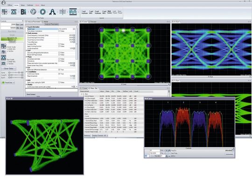Toggle Reset SOP each block checkbox
Screen dimensions: 252x183
(x=59, y=54)
